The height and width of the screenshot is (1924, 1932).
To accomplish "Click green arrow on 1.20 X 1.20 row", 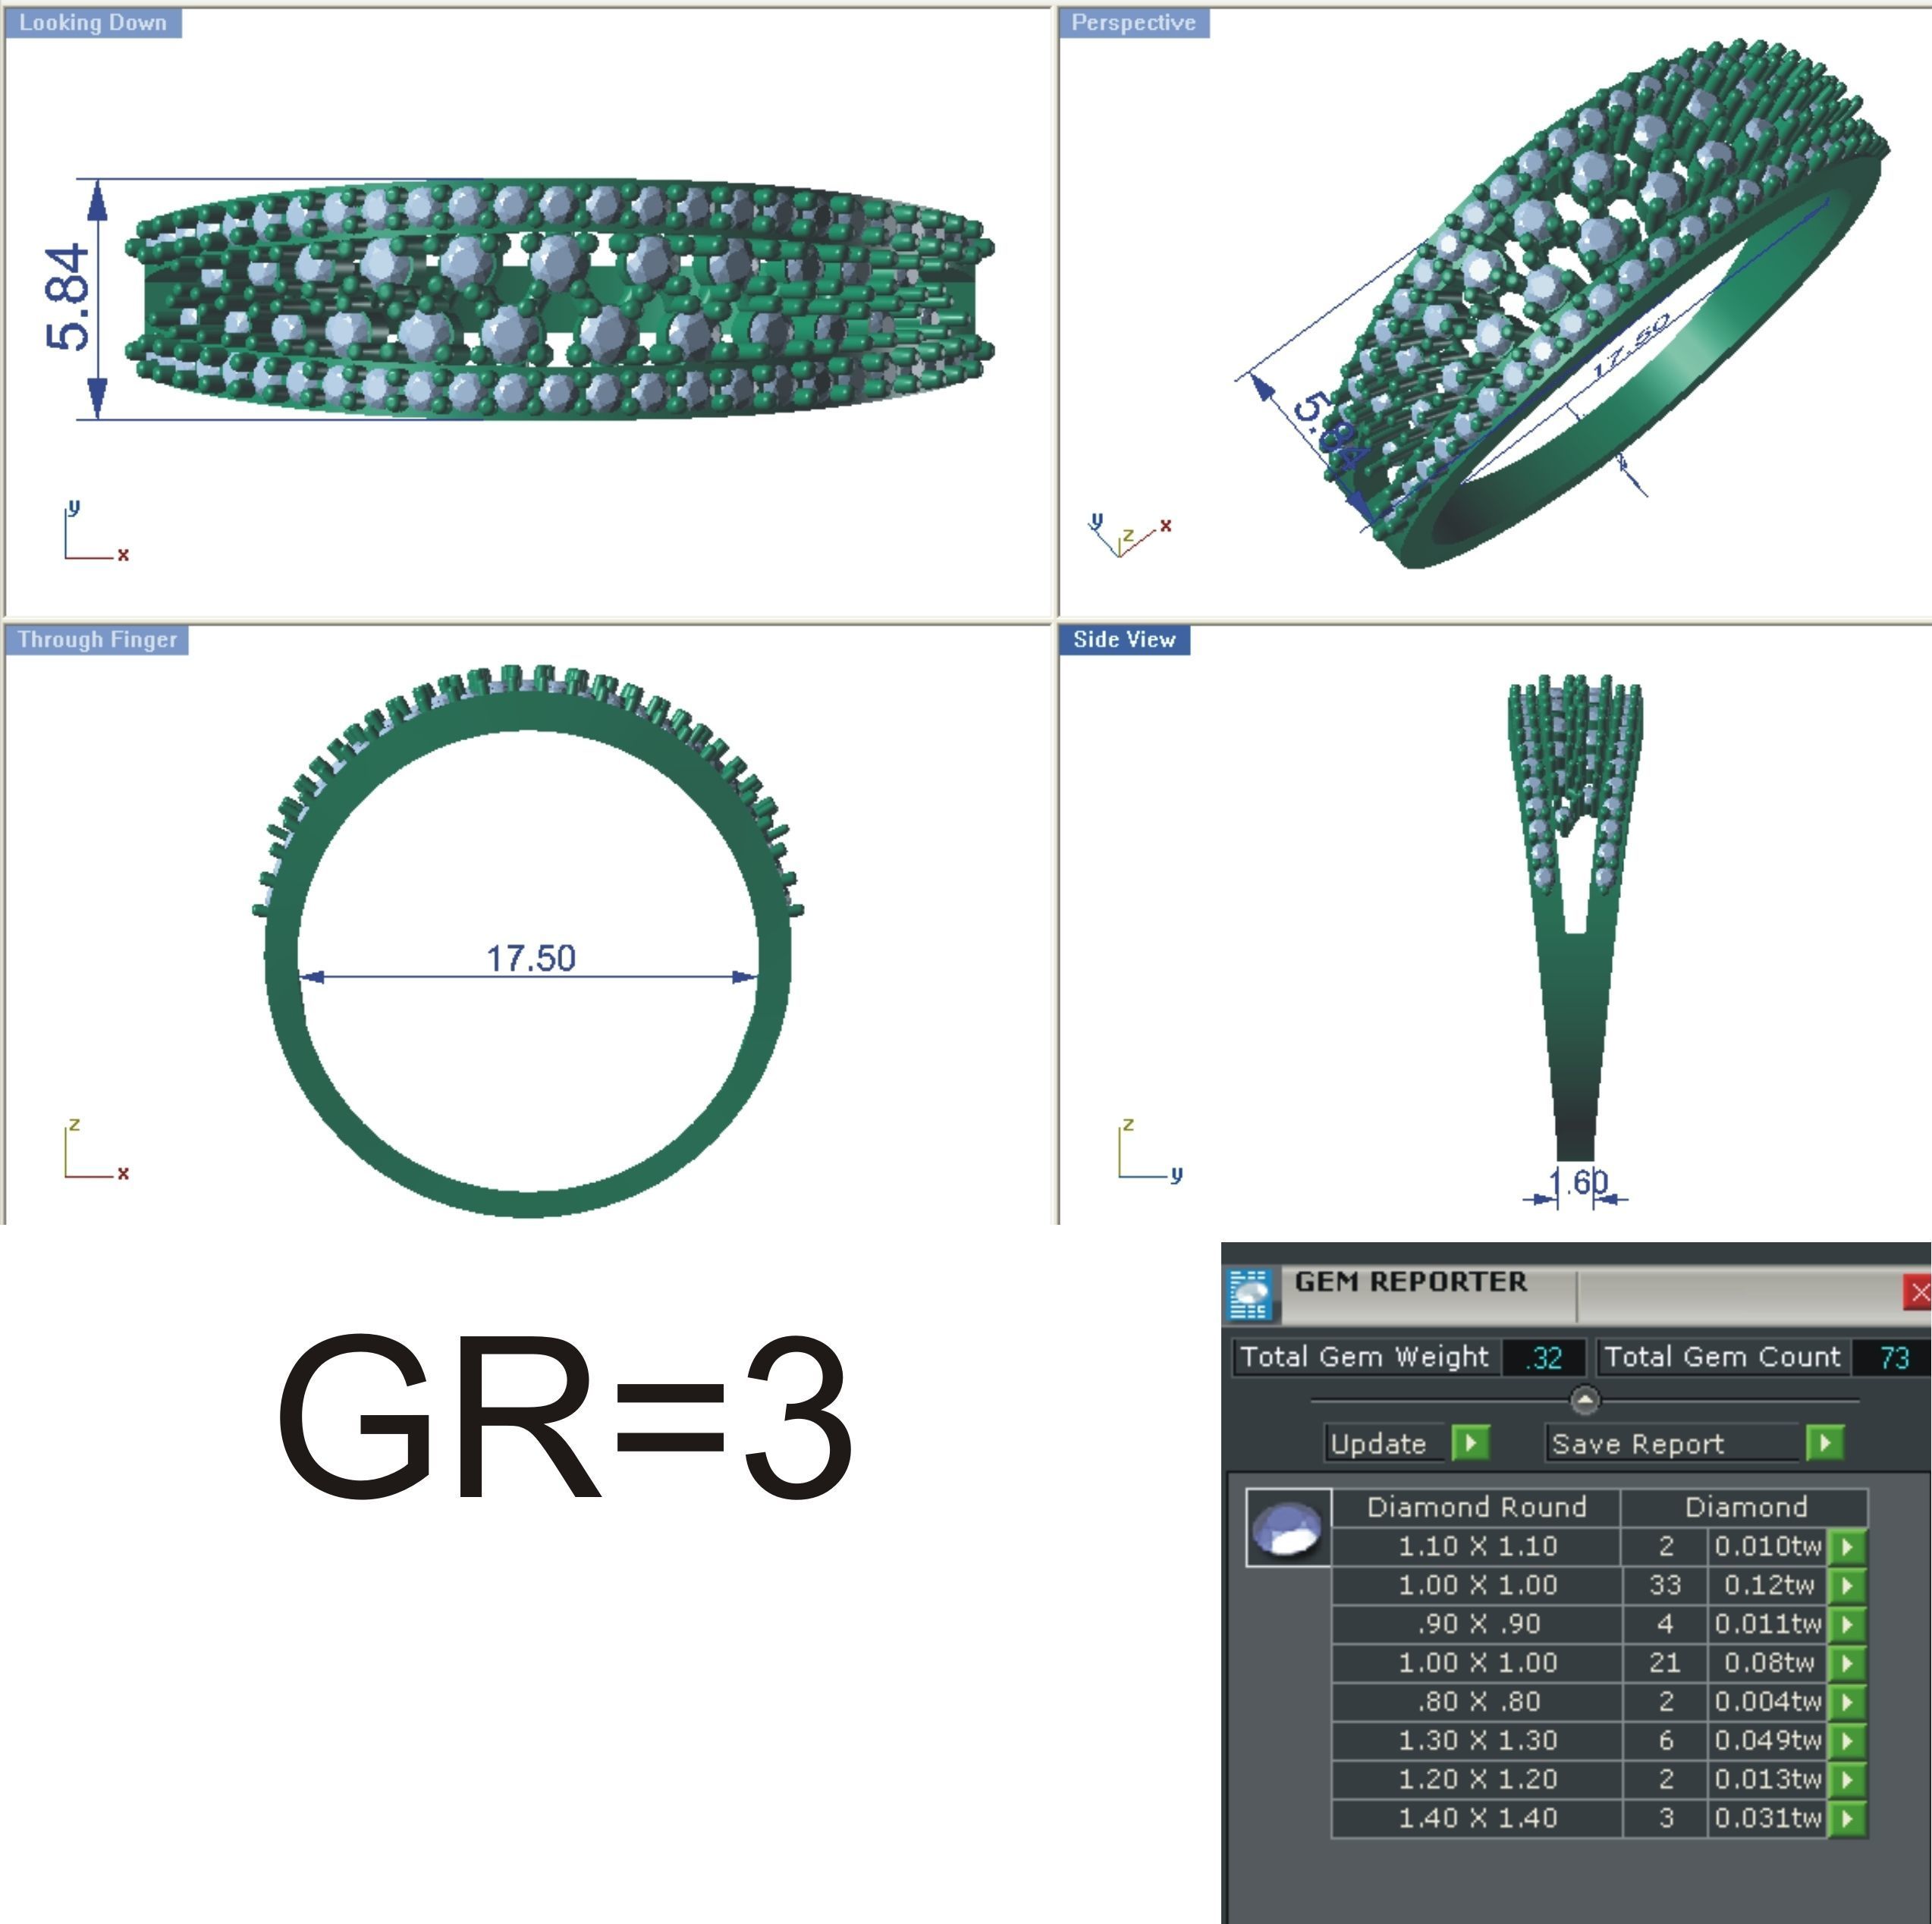I will pos(1846,1780).
